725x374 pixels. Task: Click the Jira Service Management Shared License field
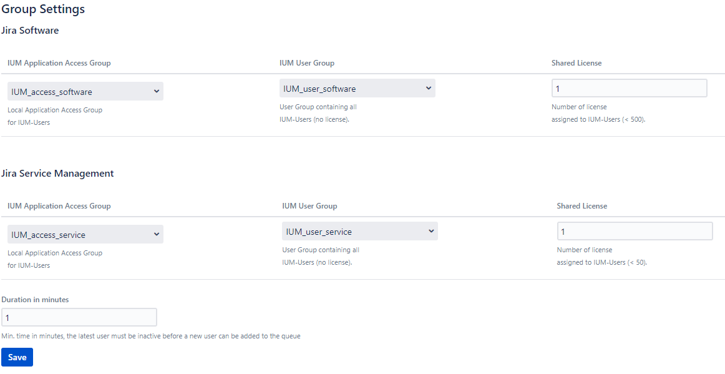(635, 231)
